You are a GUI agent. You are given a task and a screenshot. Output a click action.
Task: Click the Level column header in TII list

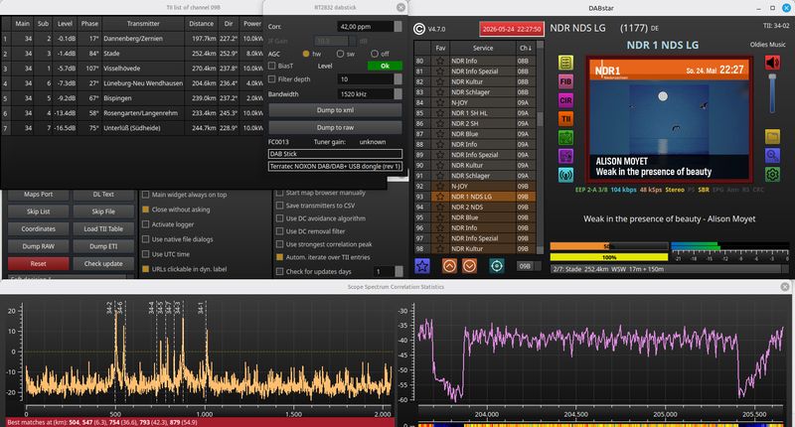[x=65, y=24]
